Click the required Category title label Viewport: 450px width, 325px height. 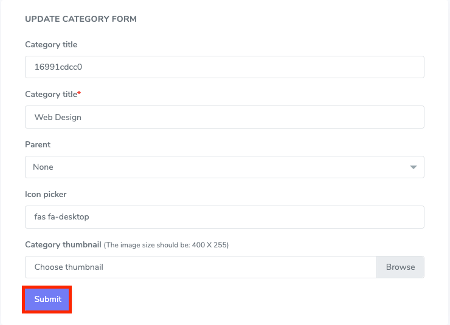pos(51,95)
